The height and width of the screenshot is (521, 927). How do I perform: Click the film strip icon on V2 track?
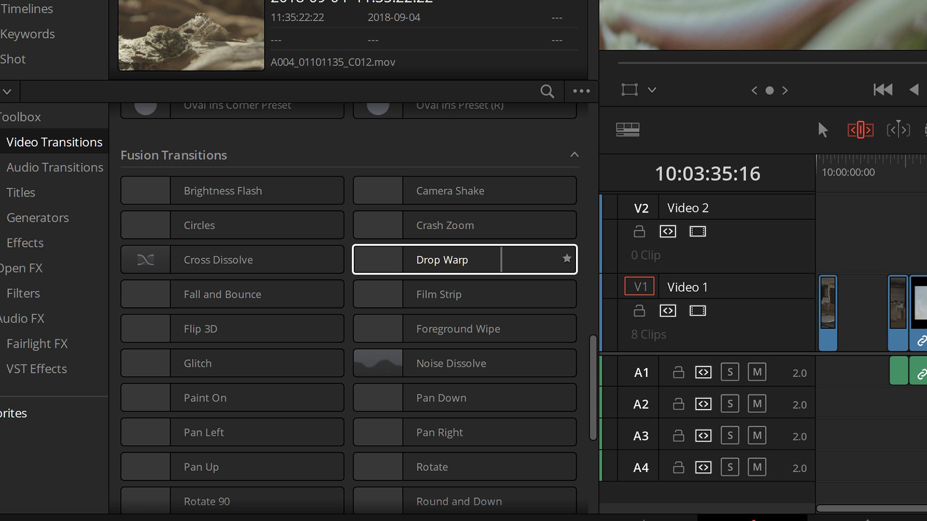(x=697, y=231)
